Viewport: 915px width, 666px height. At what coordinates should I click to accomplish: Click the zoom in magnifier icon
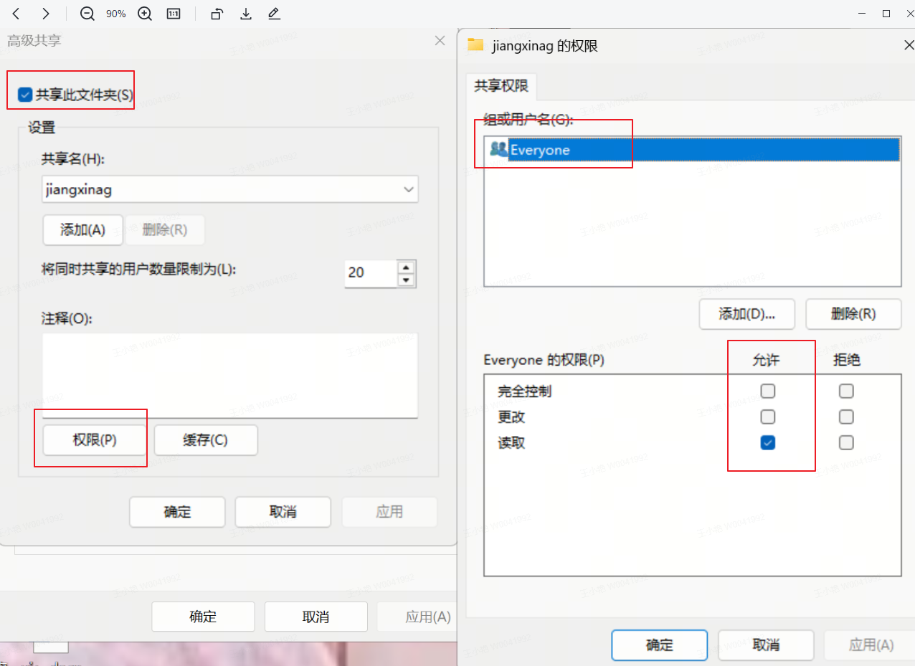(145, 14)
